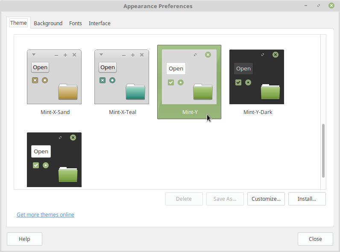The width and height of the screenshot is (340, 252).
Task: Pick the Mint-Y-Dark theme preview
Action: click(x=257, y=77)
